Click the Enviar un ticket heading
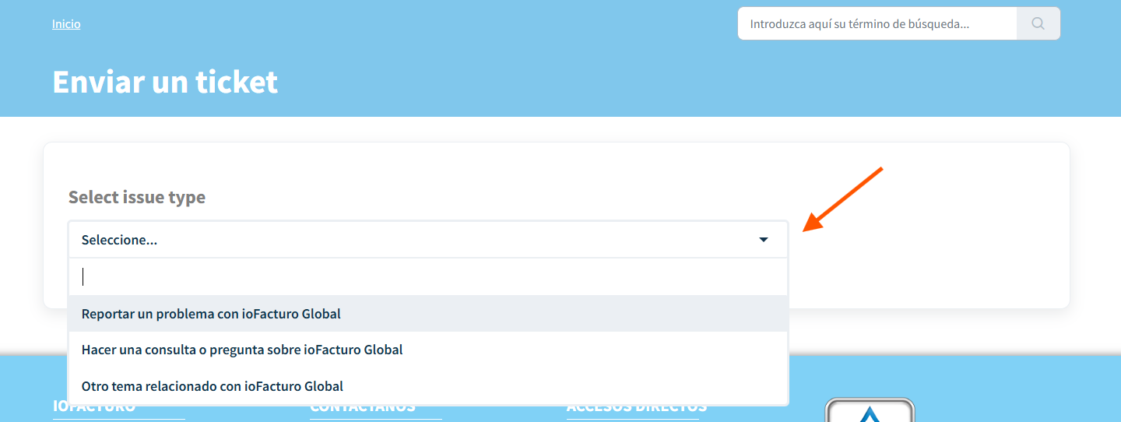This screenshot has width=1121, height=422. click(x=165, y=82)
